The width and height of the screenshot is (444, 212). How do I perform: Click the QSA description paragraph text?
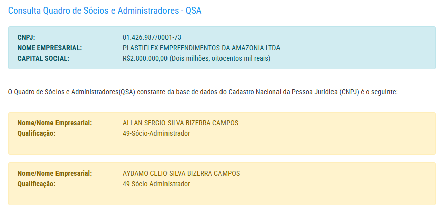(151, 93)
